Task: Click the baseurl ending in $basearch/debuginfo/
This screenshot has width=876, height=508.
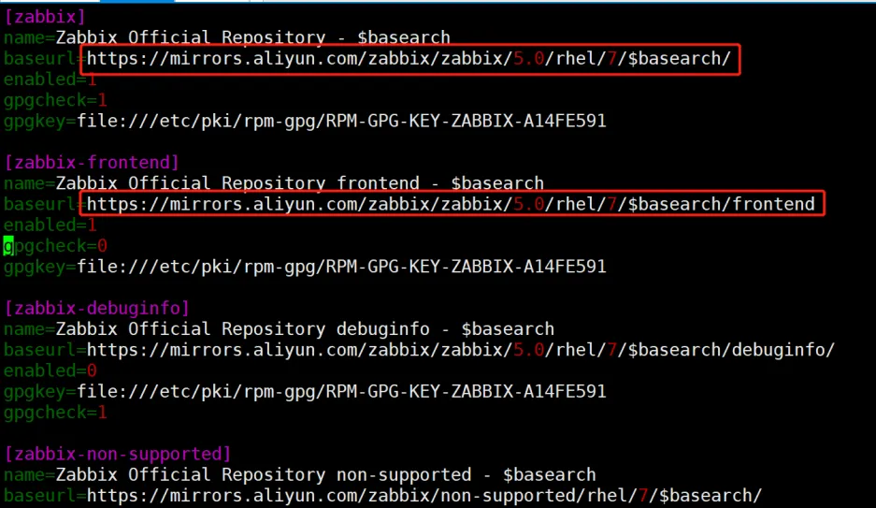Action: coord(460,350)
